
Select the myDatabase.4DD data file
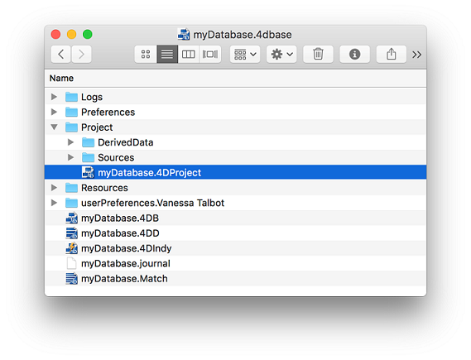[x=235, y=233]
